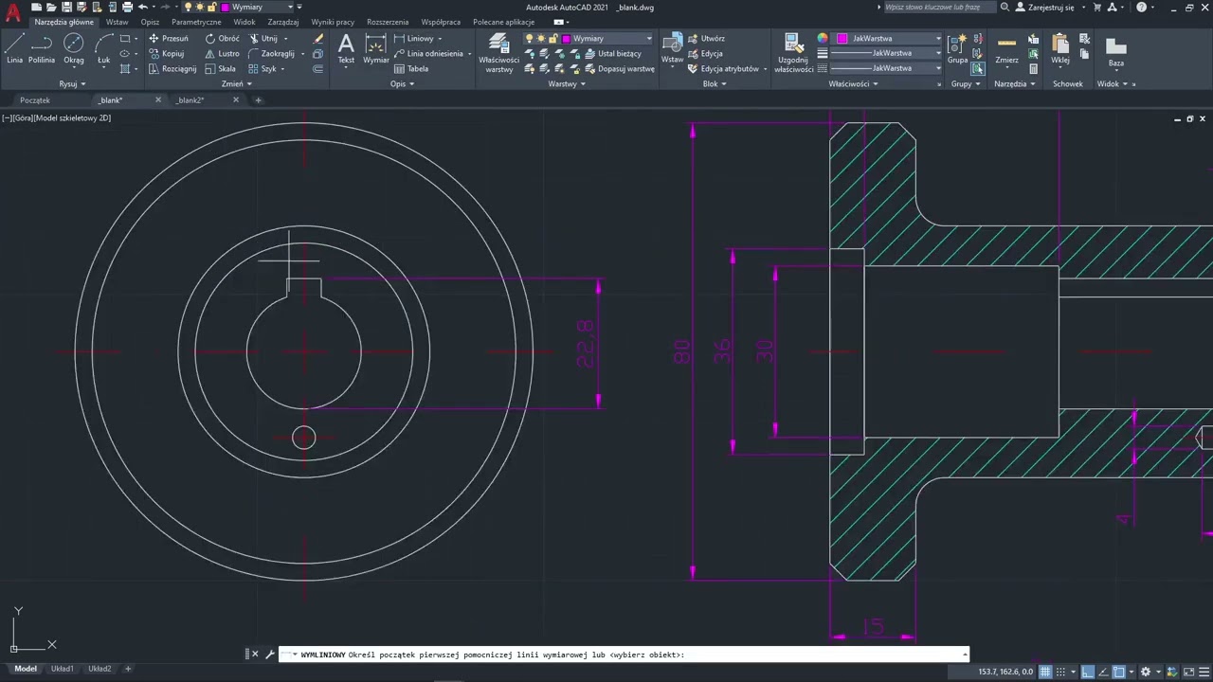Click Utwórz block button
Image resolution: width=1213 pixels, height=682 pixels.
705,39
